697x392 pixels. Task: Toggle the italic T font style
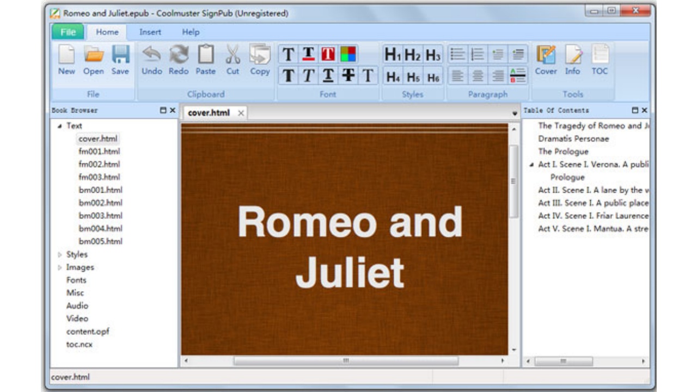(x=309, y=76)
